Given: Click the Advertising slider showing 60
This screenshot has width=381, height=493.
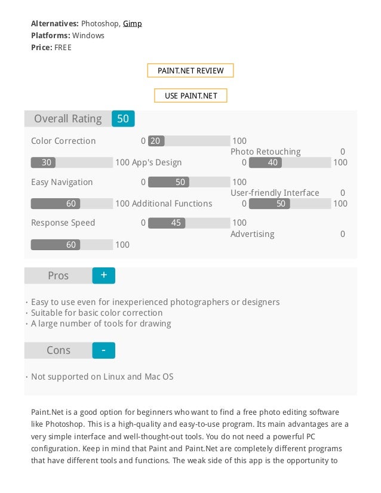Looking at the screenshot, I should 72,245.
